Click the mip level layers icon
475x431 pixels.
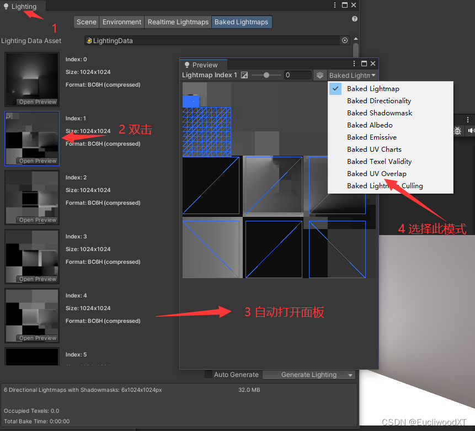pyautogui.click(x=320, y=75)
